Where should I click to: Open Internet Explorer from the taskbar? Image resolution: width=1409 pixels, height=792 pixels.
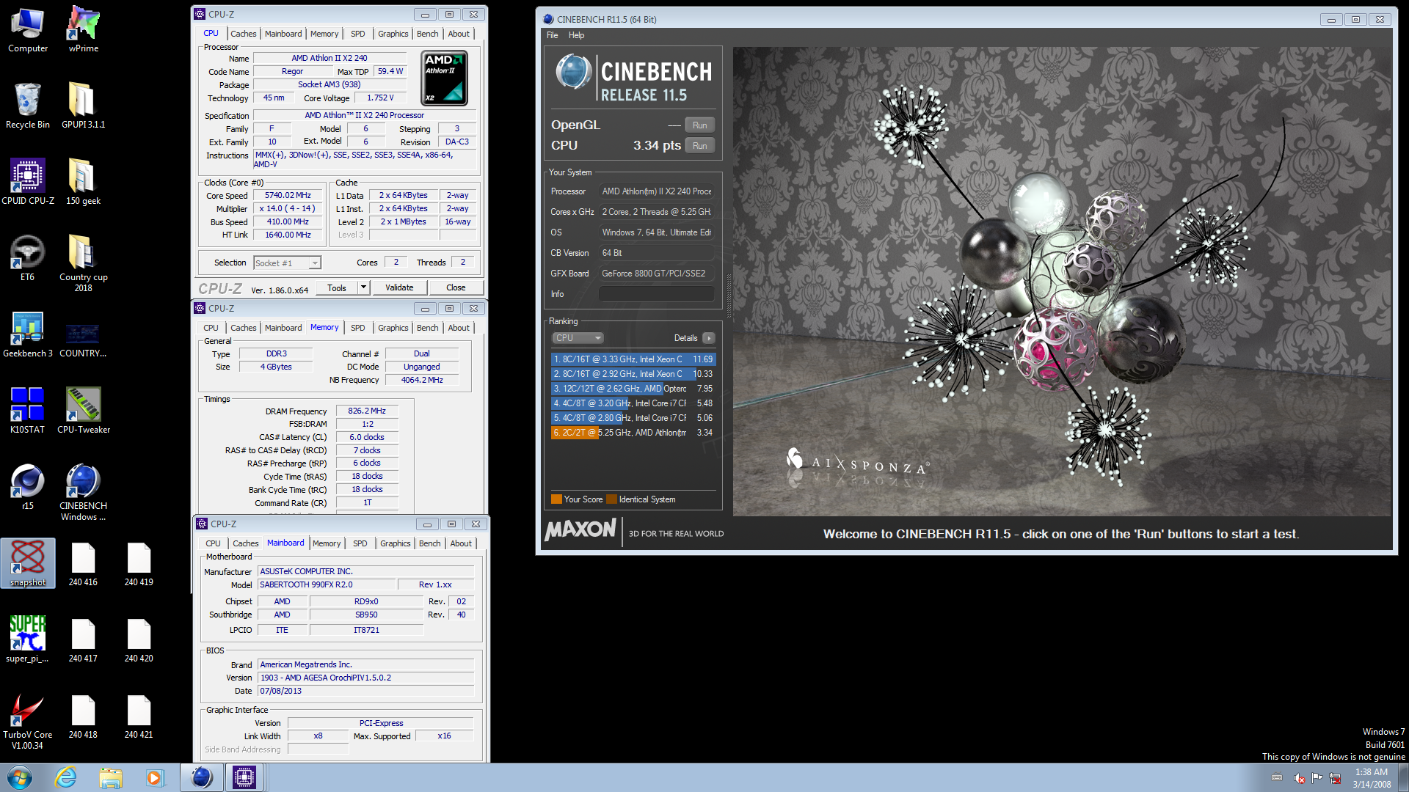pos(66,777)
